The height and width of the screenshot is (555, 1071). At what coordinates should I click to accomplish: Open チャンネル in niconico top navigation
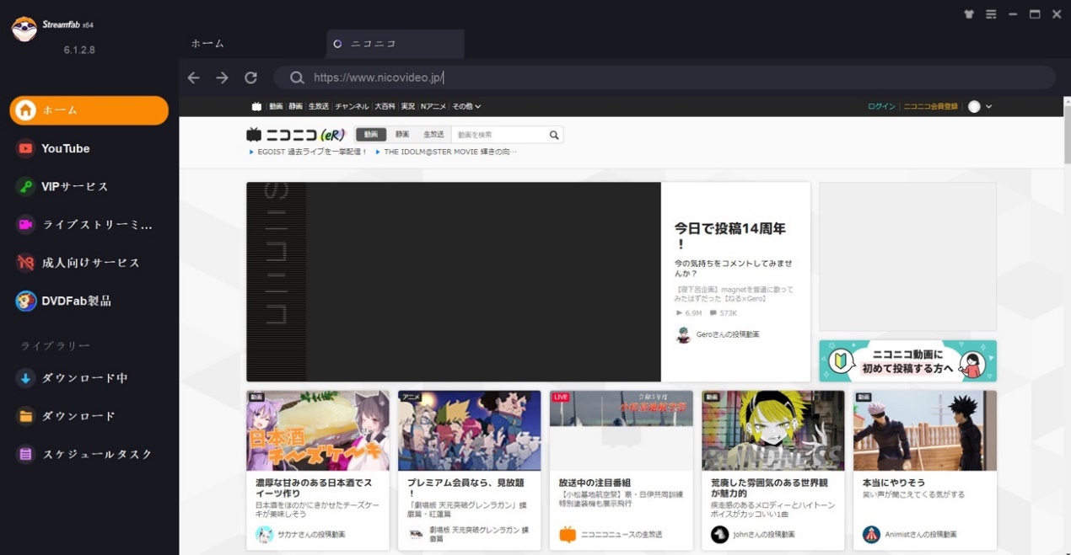coord(352,107)
